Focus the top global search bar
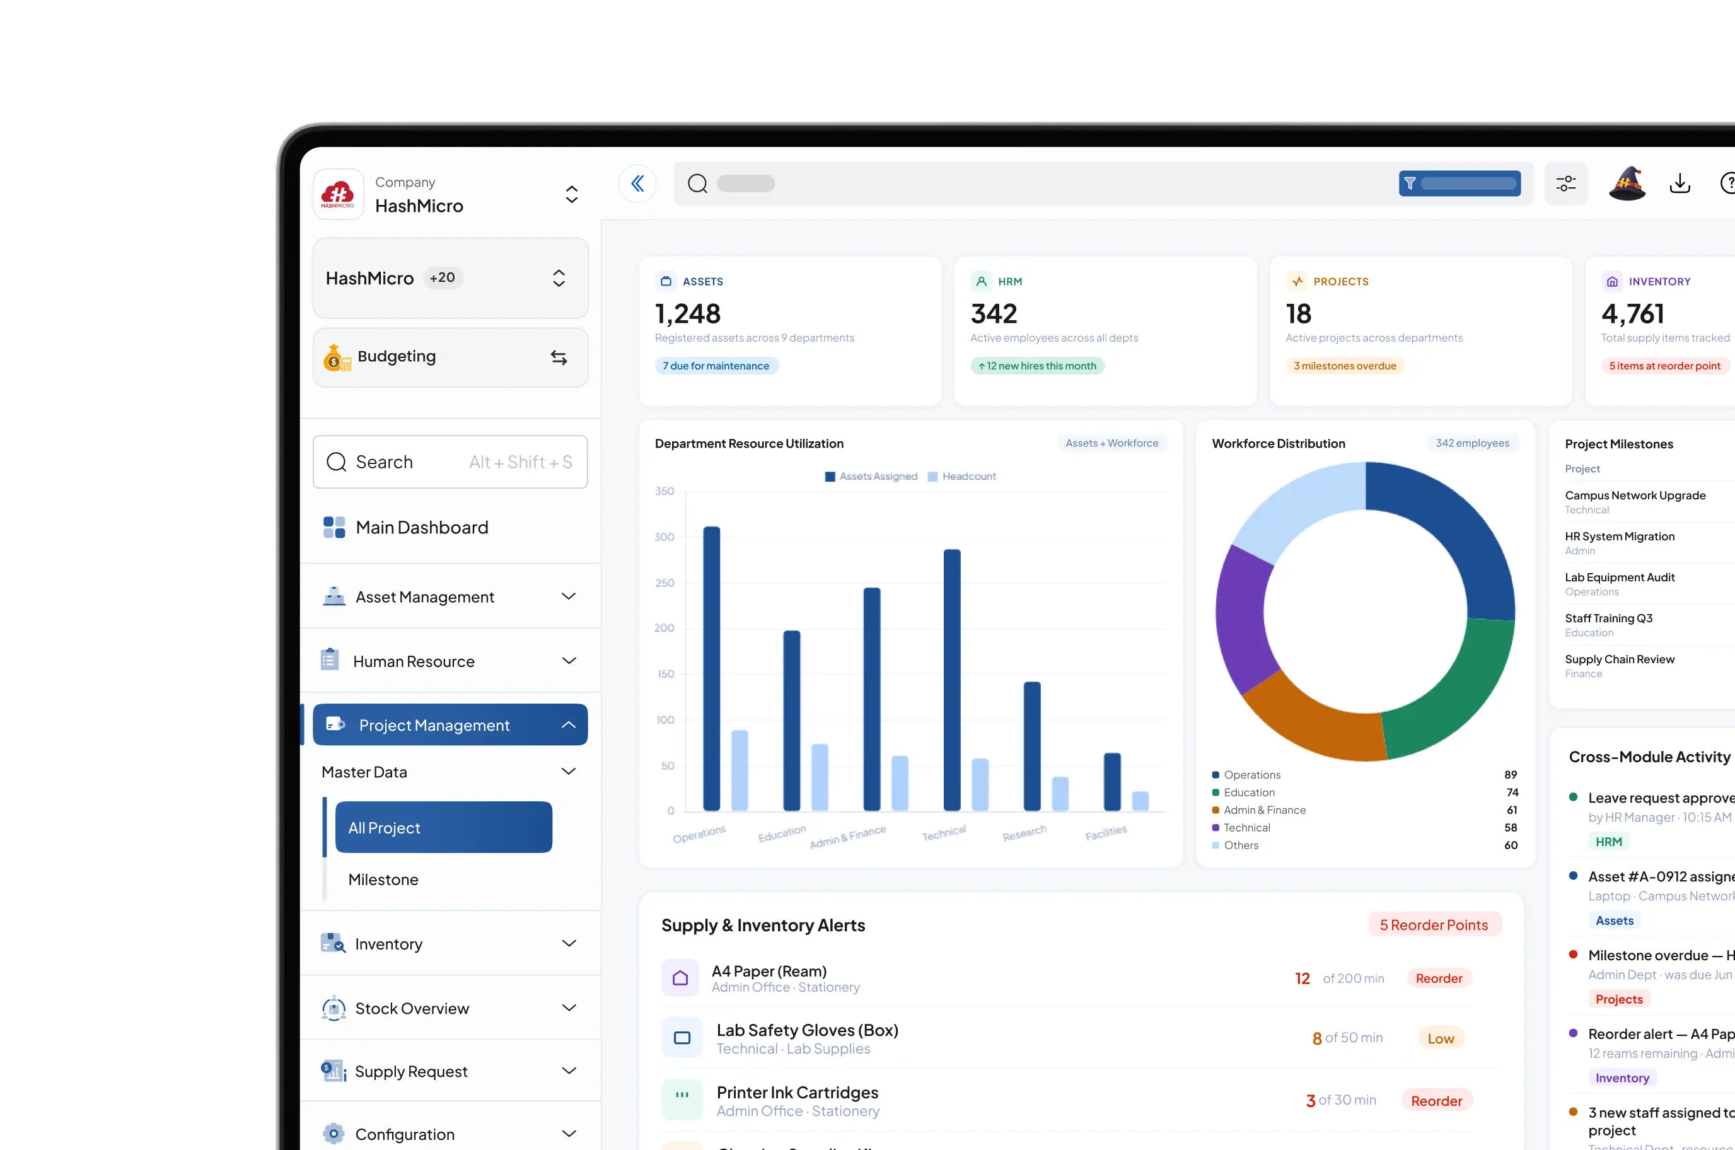Screen dimensions: 1735x1150 tap(1104, 183)
